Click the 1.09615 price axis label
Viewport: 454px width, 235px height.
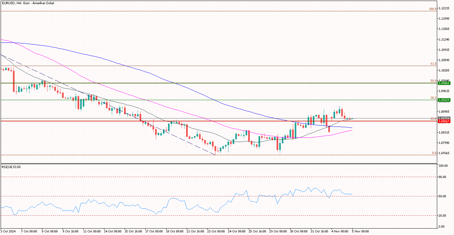click(445, 91)
